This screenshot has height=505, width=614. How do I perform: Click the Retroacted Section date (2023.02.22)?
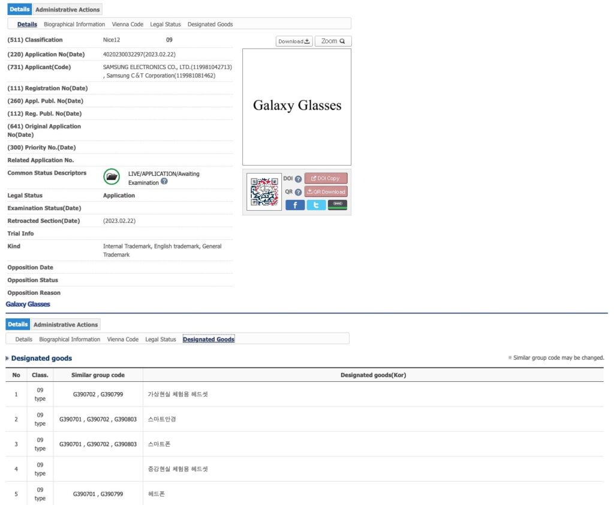119,221
